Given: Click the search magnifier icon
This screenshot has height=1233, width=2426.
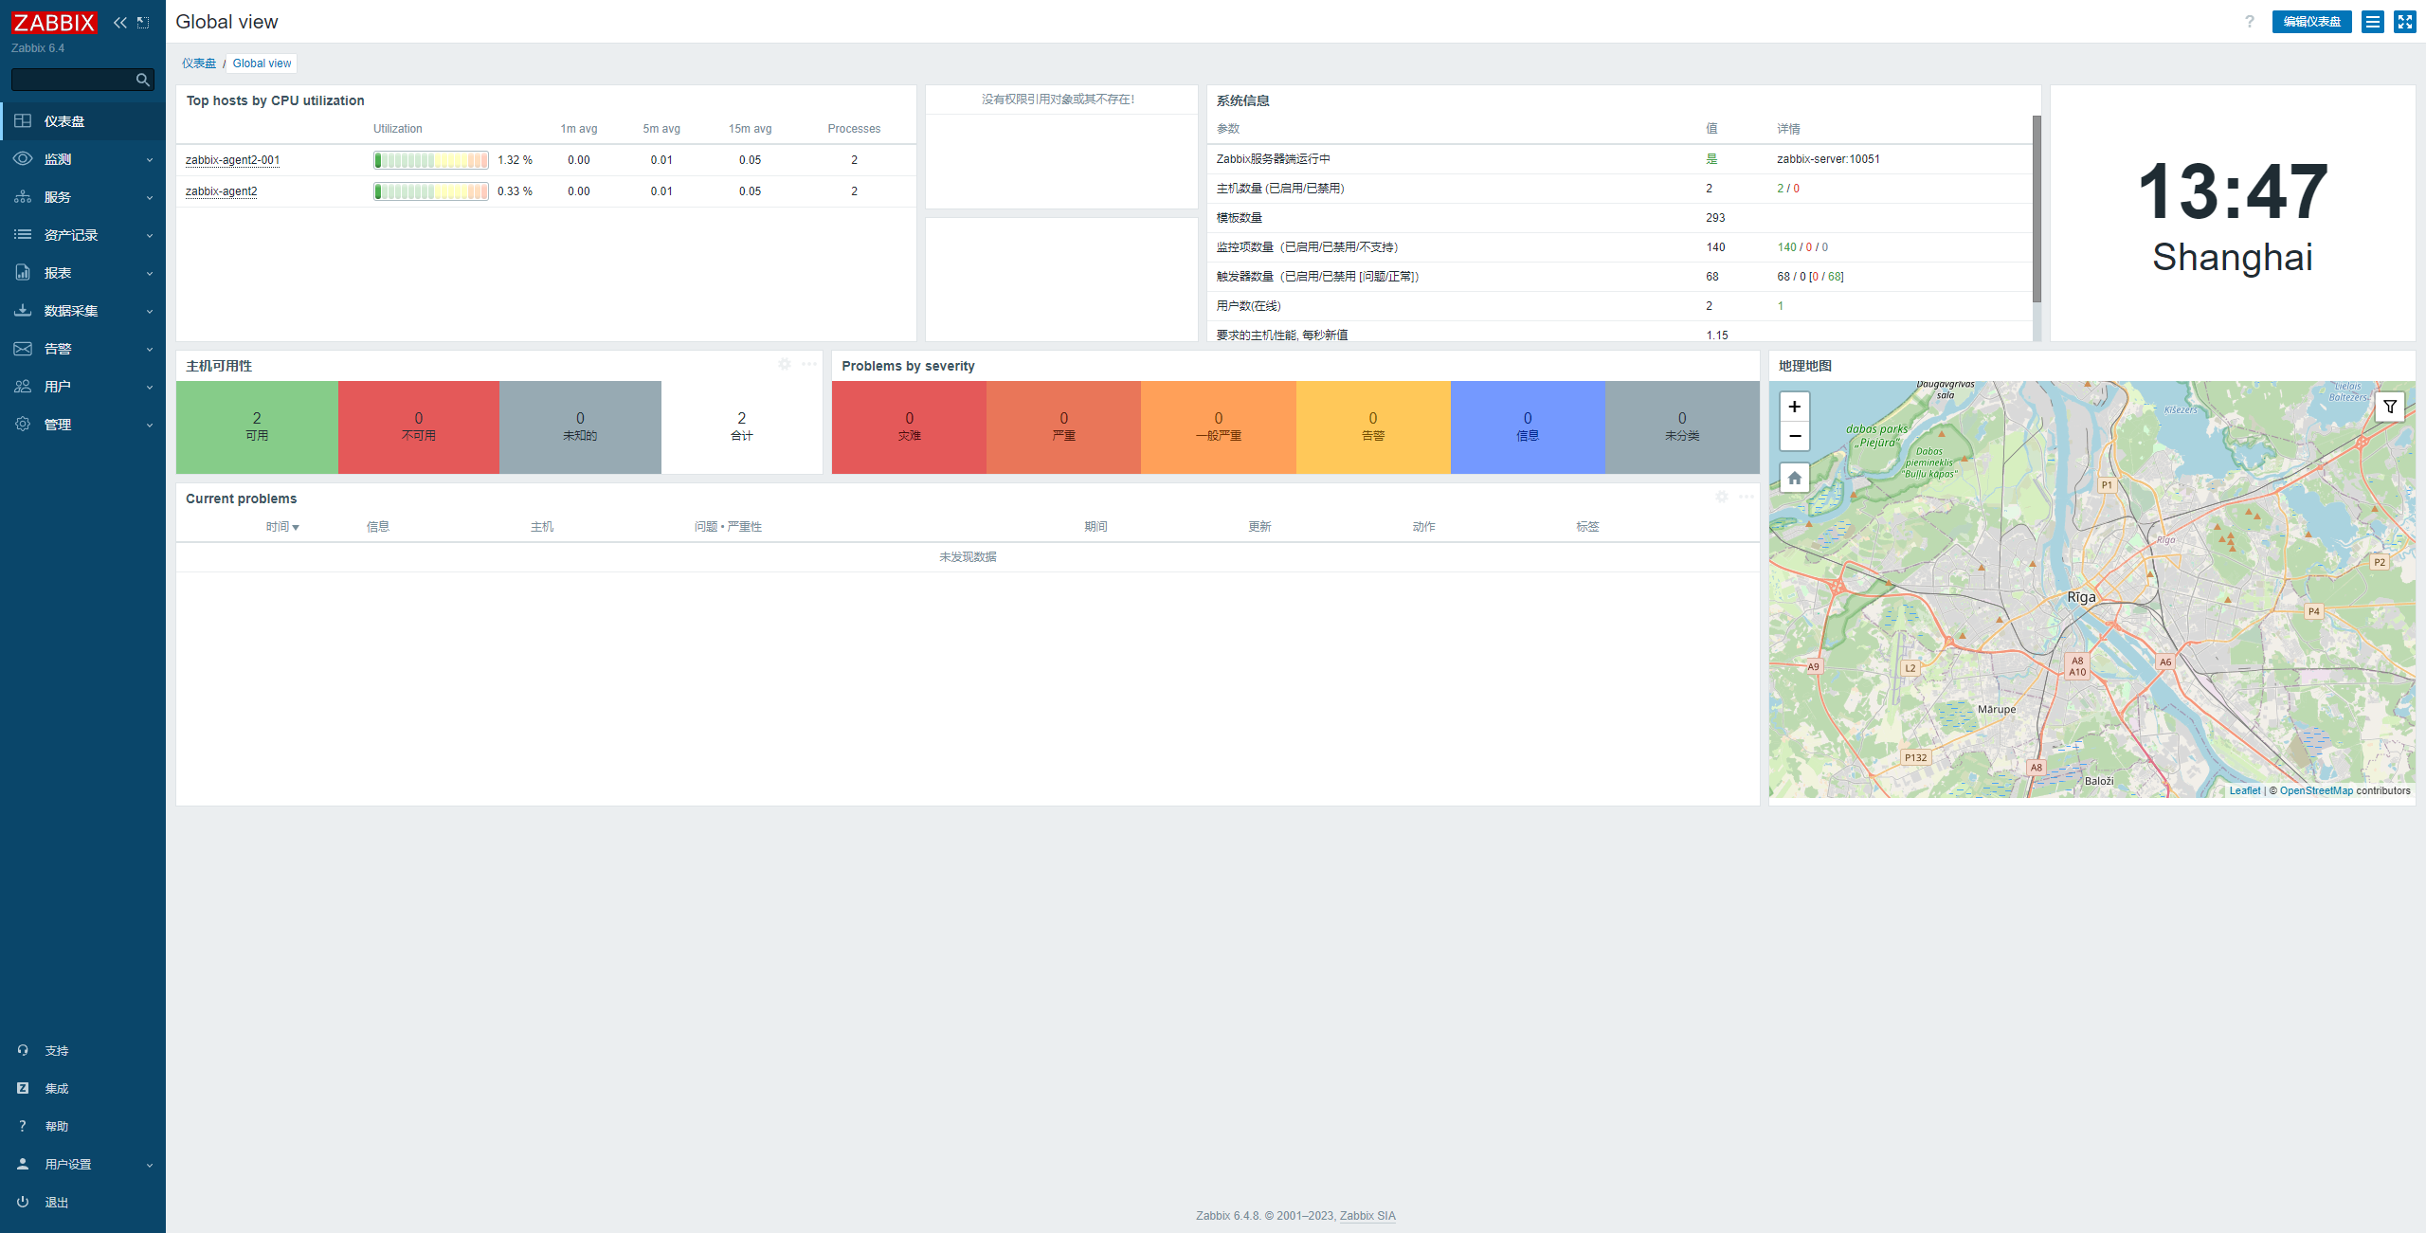Looking at the screenshot, I should pos(142,80).
